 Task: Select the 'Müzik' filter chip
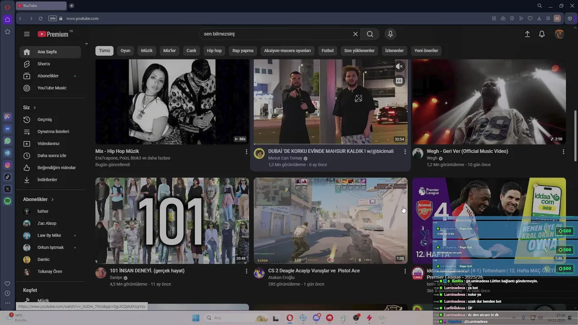coord(147,51)
